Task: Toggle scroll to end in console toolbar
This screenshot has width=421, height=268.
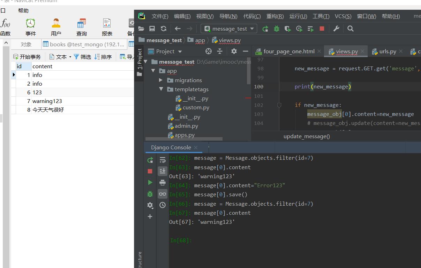Action: pyautogui.click(x=163, y=171)
